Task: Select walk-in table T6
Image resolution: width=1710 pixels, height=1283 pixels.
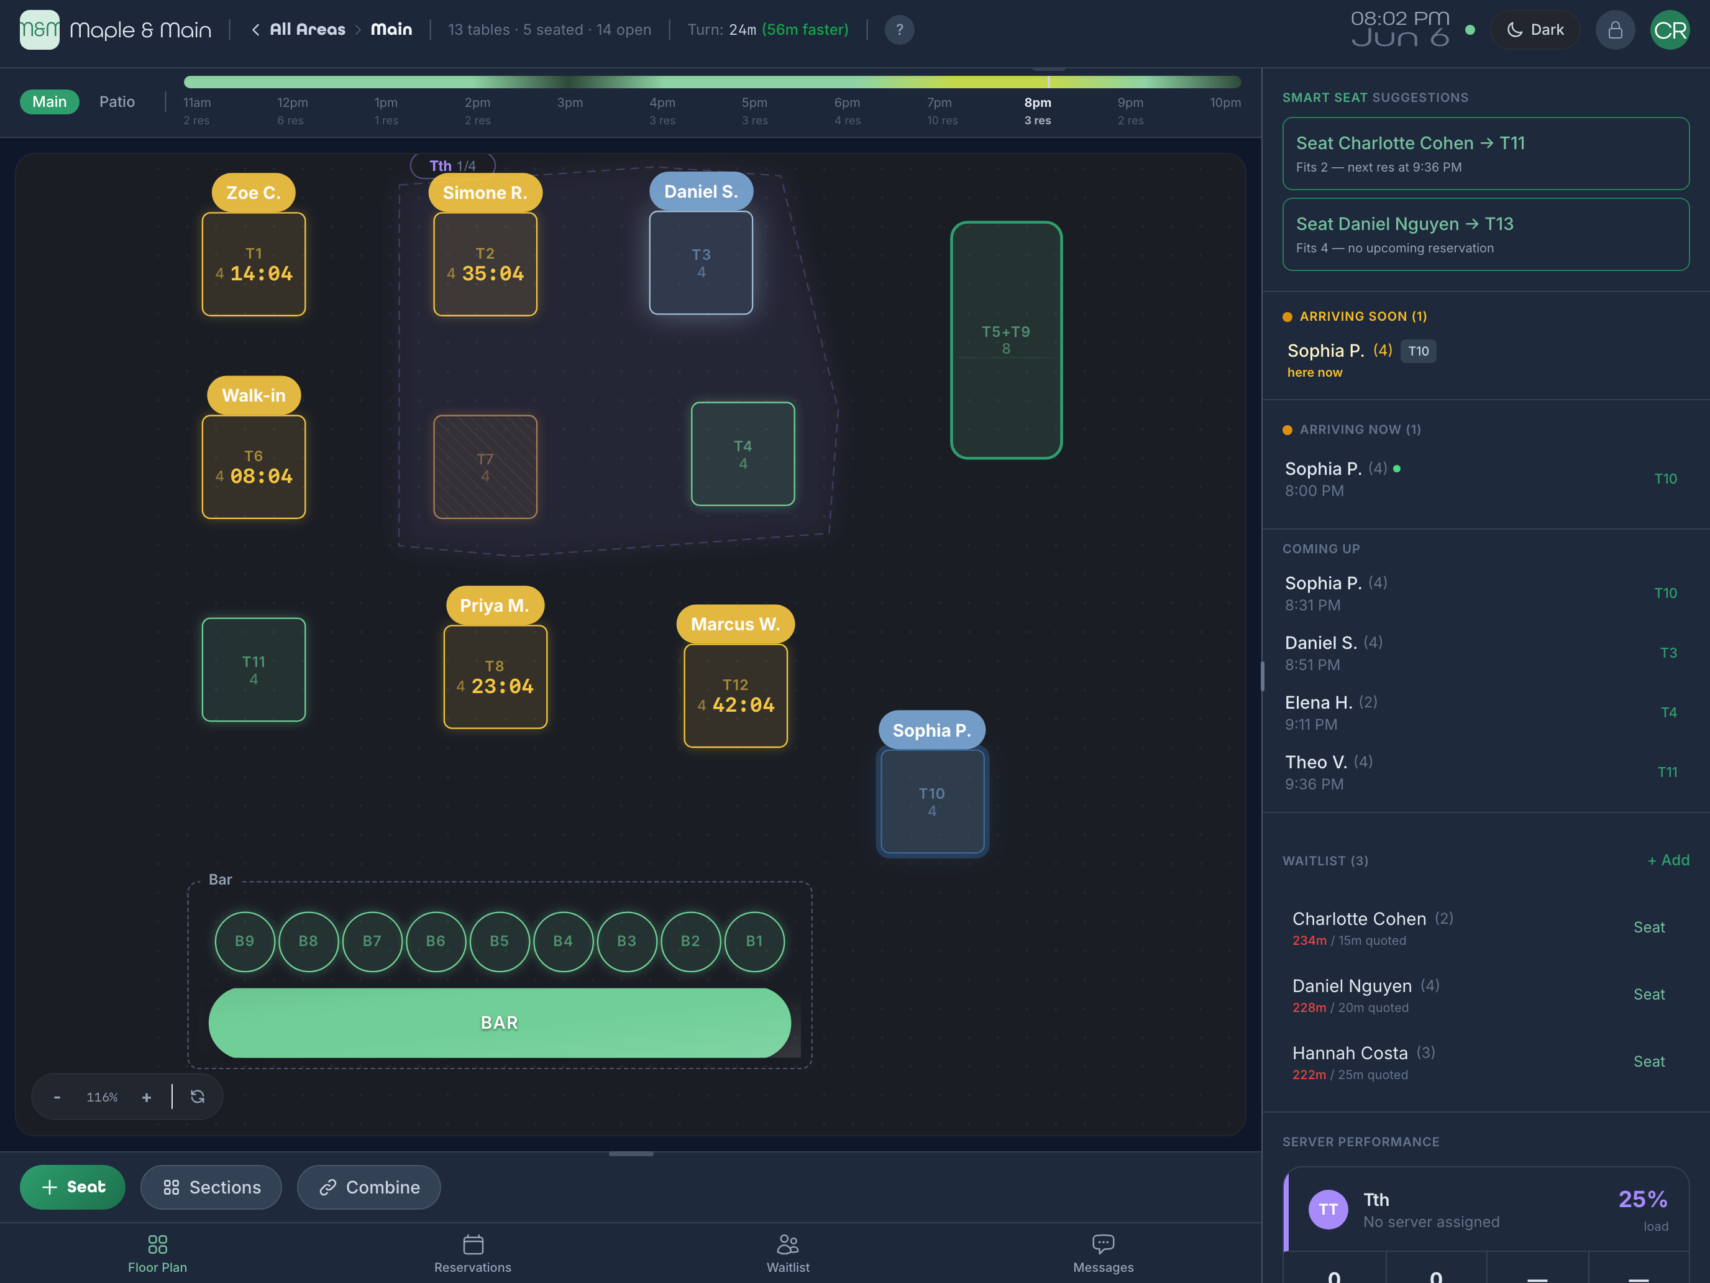Action: click(254, 466)
